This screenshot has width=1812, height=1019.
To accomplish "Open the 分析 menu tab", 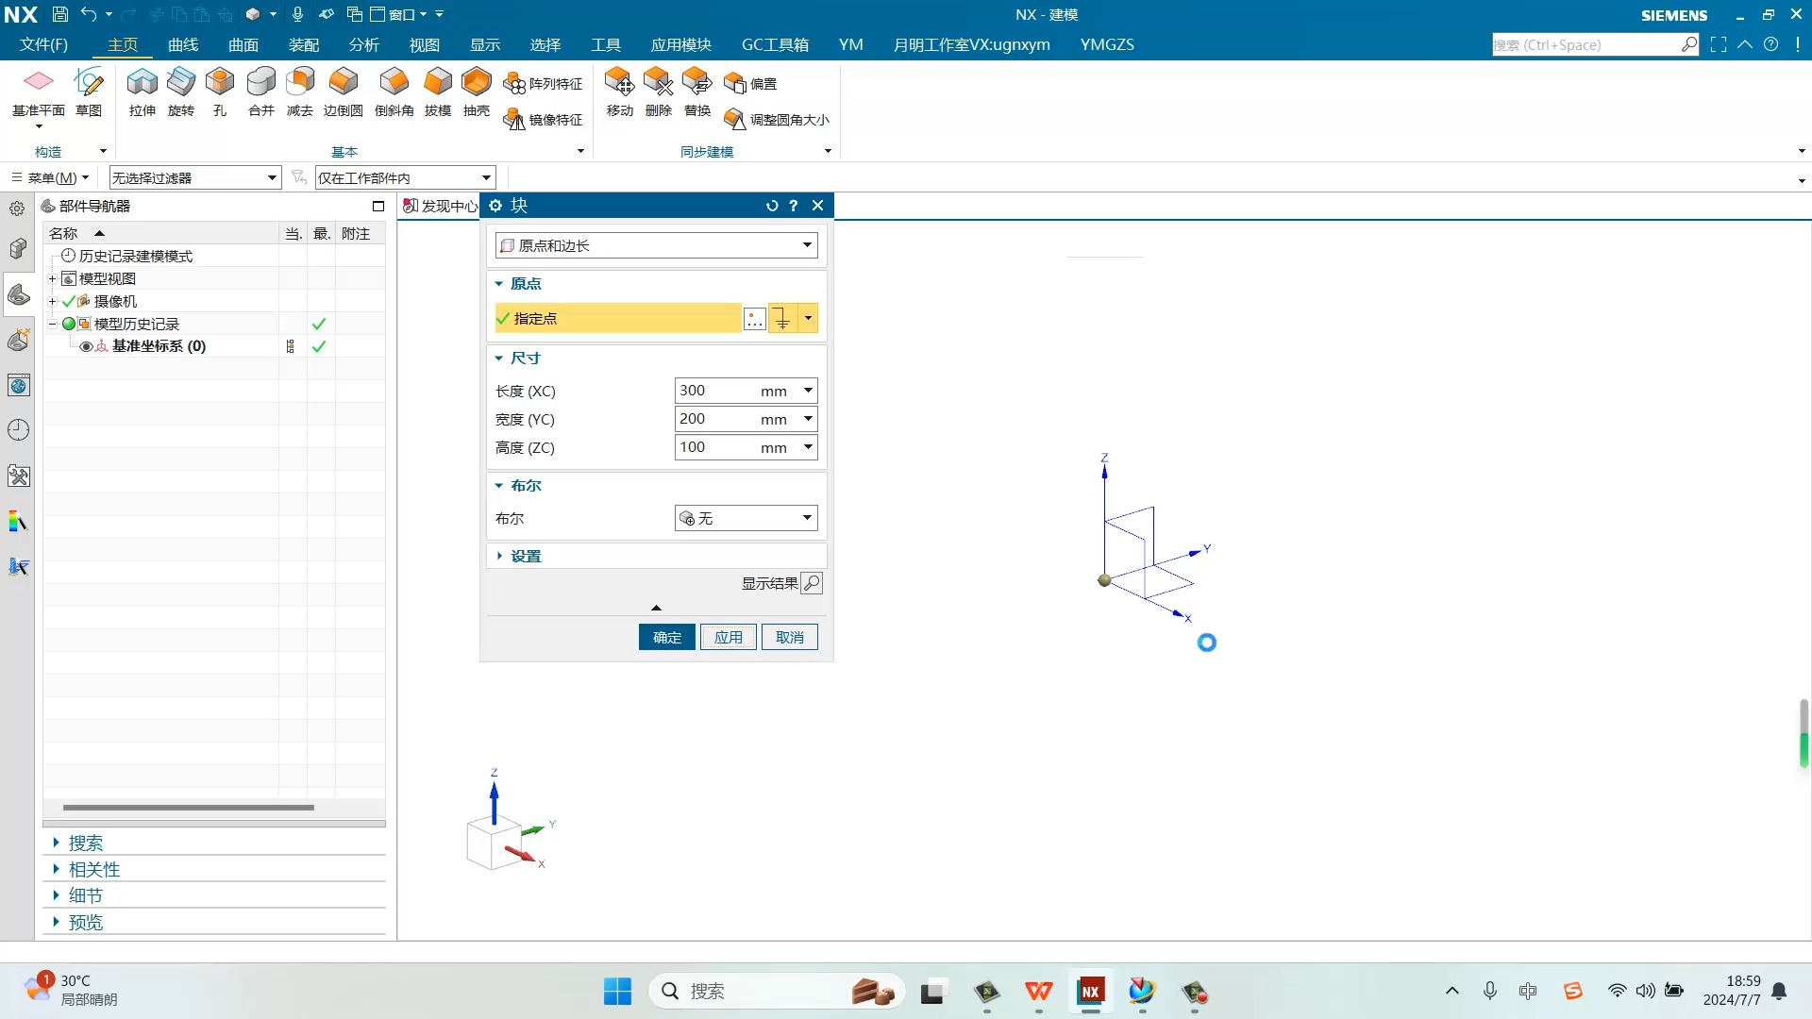I will [x=363, y=44].
